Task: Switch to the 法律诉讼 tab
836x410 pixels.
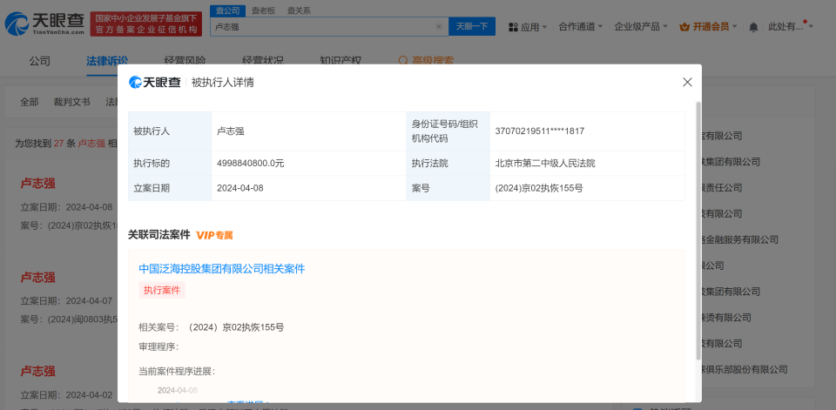Action: point(106,61)
